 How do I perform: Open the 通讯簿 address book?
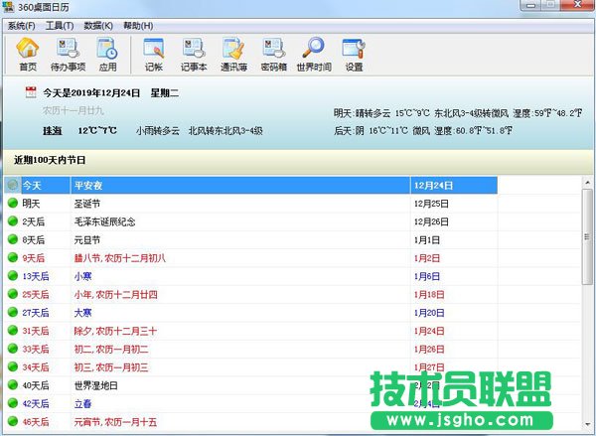[x=234, y=54]
